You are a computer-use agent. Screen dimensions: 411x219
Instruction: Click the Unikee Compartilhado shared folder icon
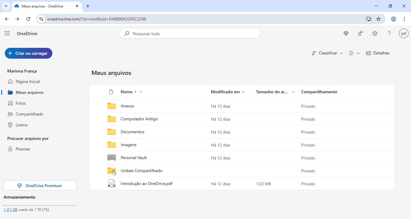[112, 171]
